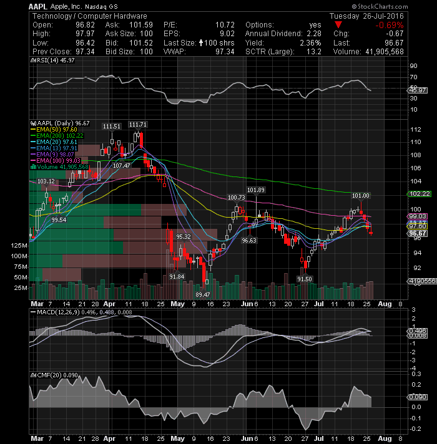Click the 91.84 price annotation
The image size is (437, 444).
pyautogui.click(x=177, y=276)
